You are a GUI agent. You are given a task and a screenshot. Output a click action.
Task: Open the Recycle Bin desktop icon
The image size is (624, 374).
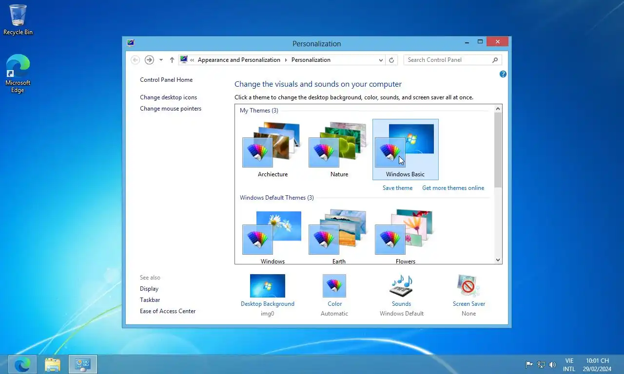18,19
